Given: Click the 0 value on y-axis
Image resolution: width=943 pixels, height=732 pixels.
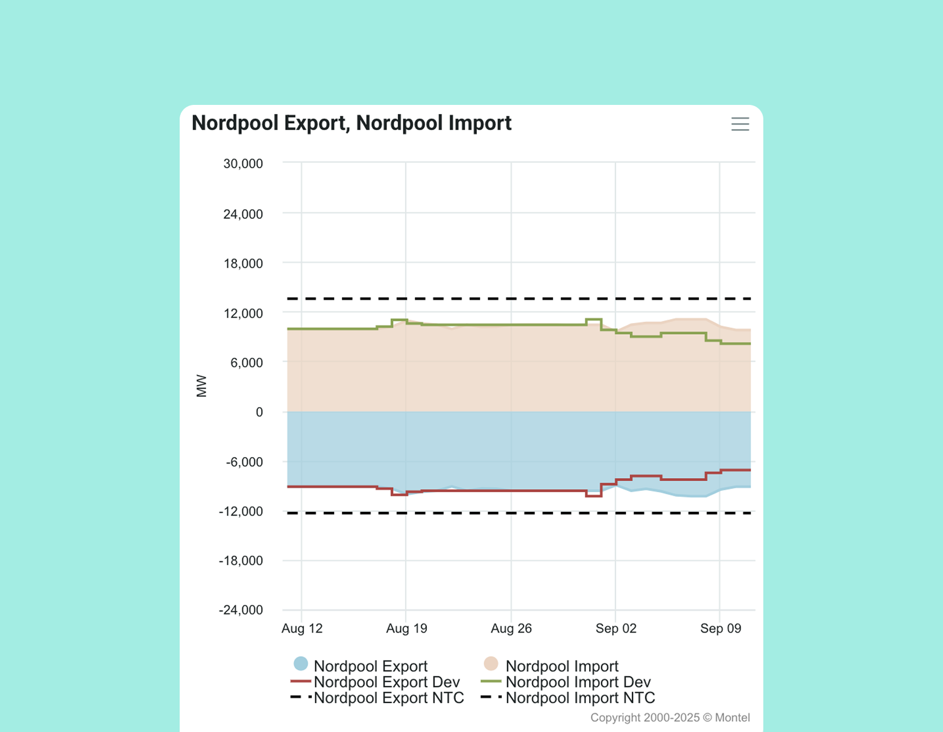Looking at the screenshot, I should 259,412.
